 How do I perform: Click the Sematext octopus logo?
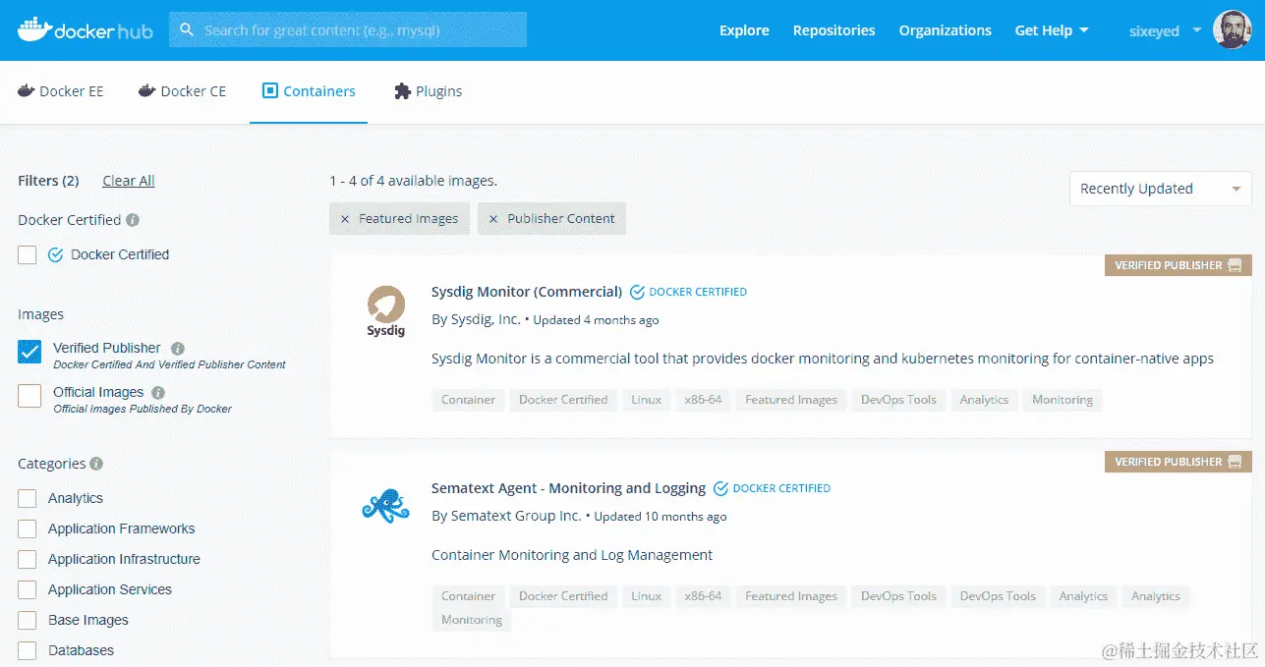pyautogui.click(x=385, y=505)
